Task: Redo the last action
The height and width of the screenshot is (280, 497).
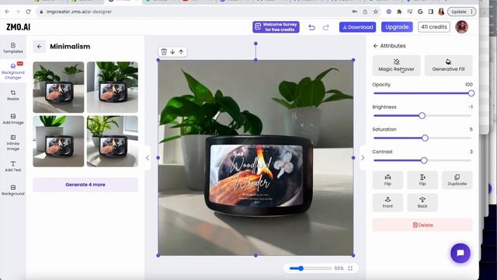Action: tap(326, 27)
